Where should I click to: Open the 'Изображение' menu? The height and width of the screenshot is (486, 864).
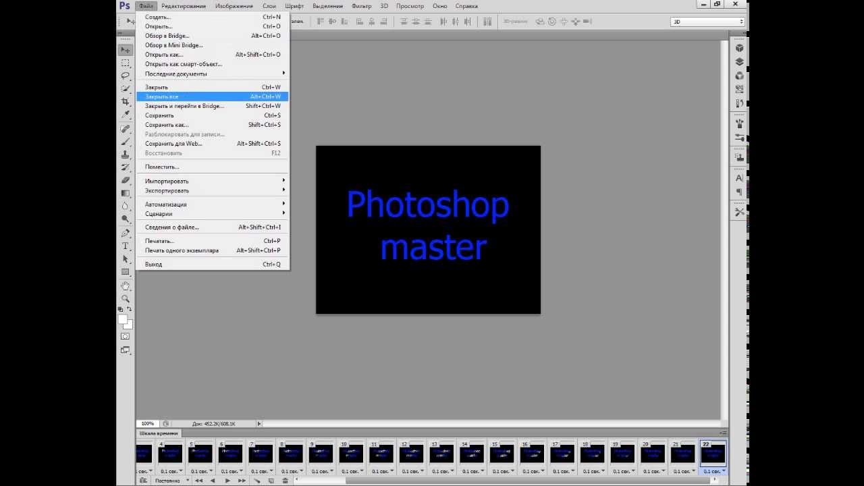coord(234,6)
